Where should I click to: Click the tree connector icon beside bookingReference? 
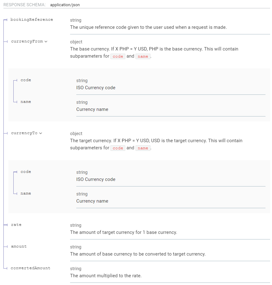tap(4, 20)
